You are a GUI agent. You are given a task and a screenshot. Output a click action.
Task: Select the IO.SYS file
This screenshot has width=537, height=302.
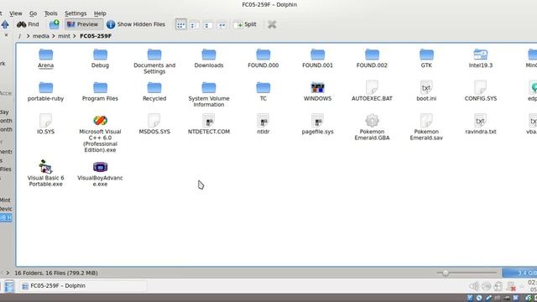pos(45,125)
